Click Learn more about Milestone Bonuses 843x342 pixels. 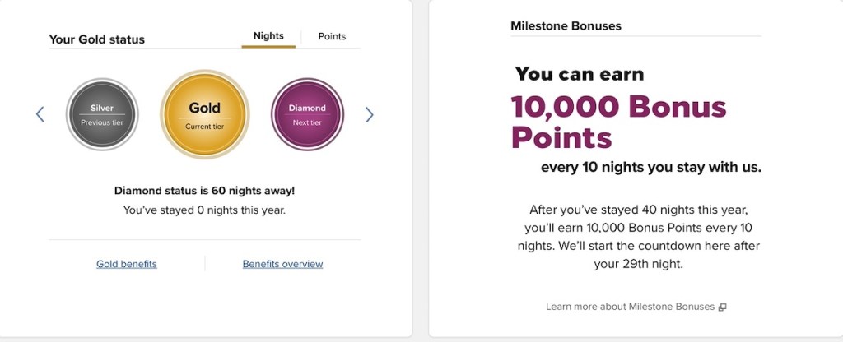[631, 307]
